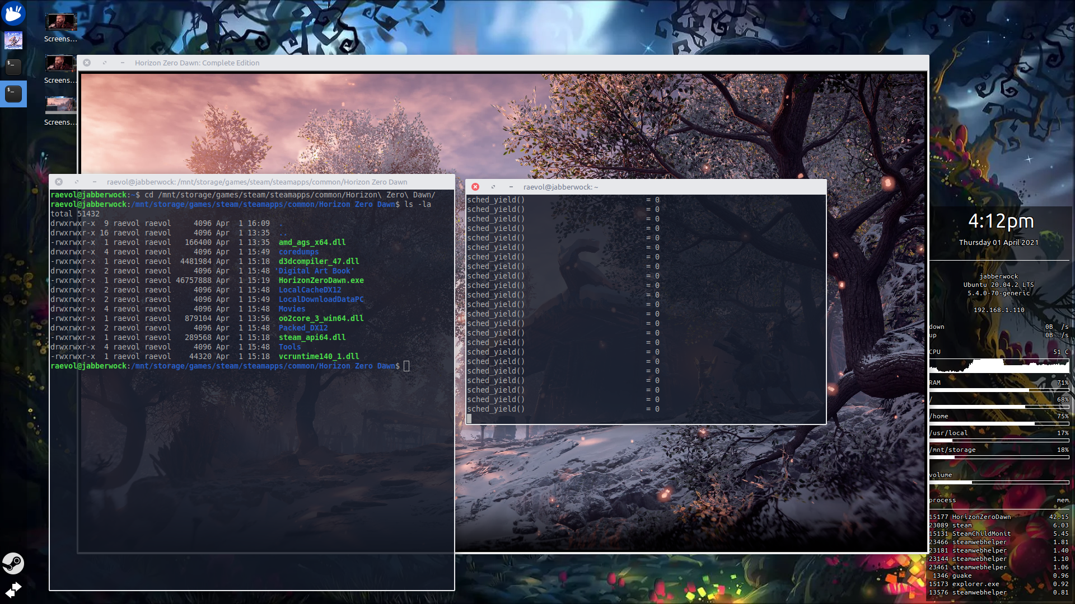Screen dimensions: 1075x604
Task: Click steam_api64.dll in the listing
Action: (312, 337)
